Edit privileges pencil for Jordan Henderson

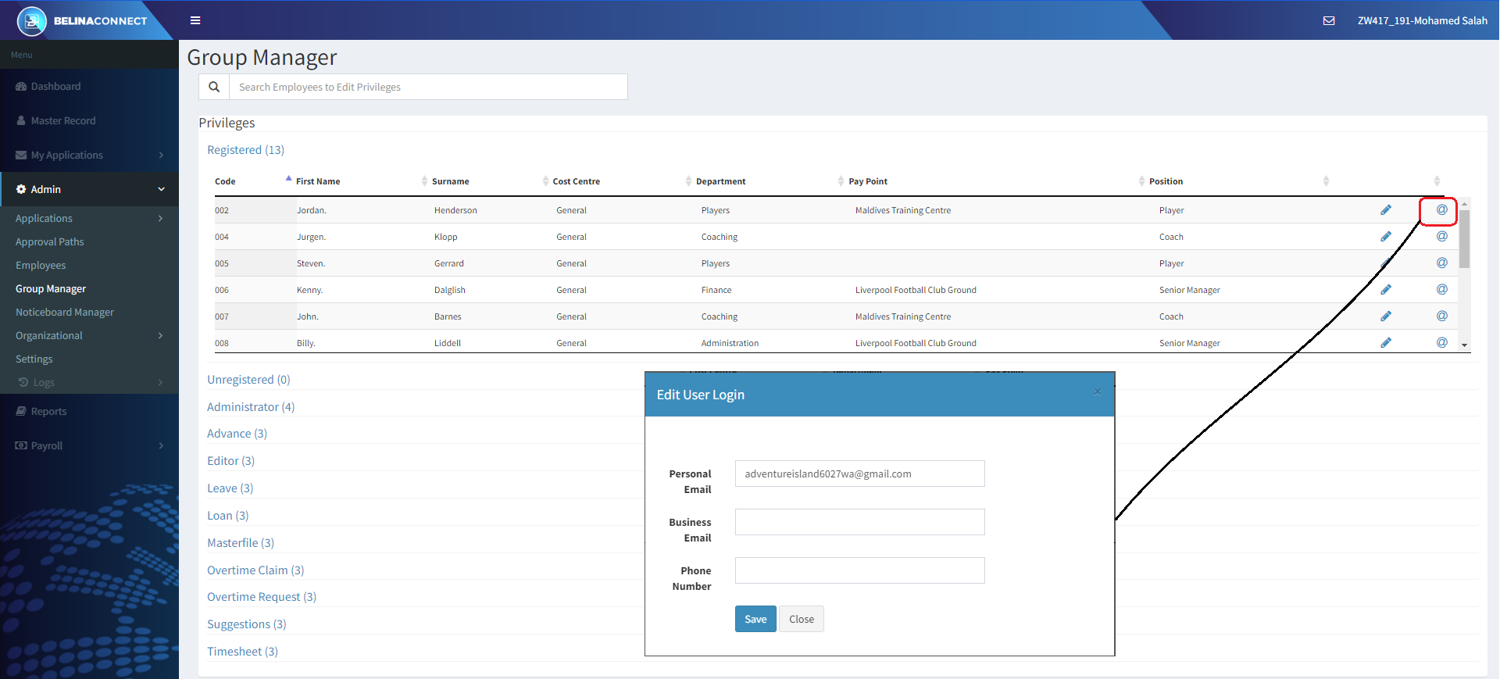(x=1385, y=210)
